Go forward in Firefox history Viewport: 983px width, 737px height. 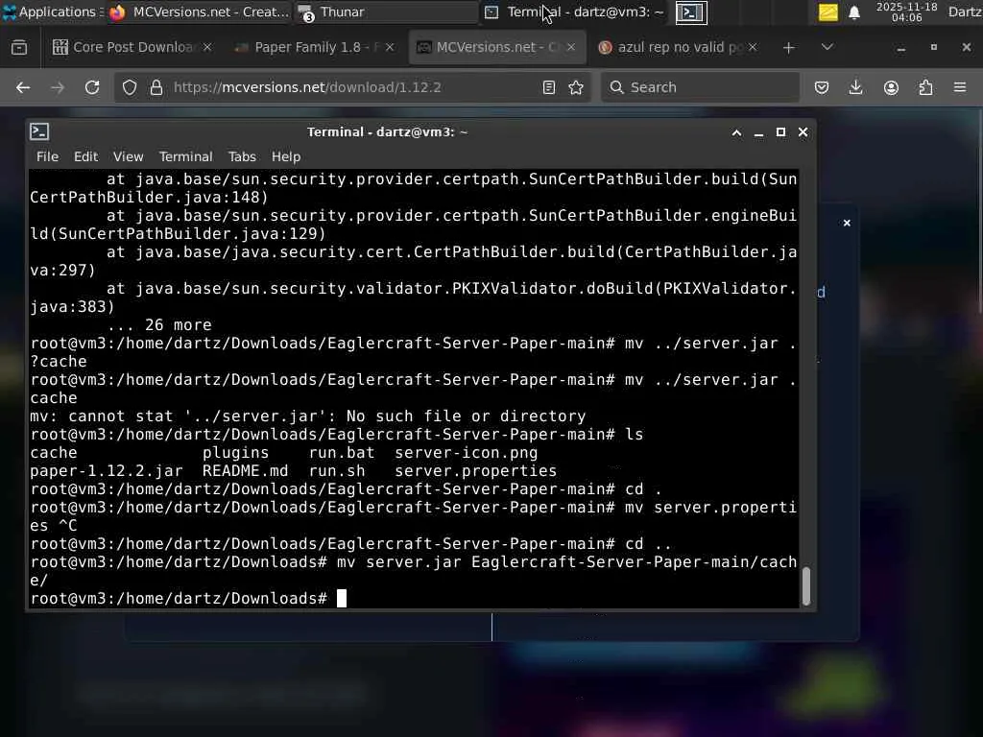58,87
